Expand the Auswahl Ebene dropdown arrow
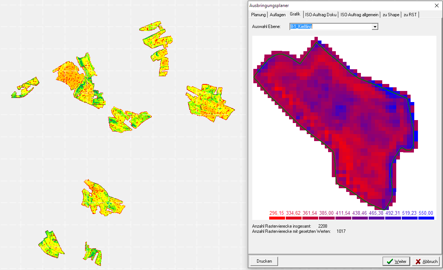This screenshot has width=443, height=270. point(375,27)
